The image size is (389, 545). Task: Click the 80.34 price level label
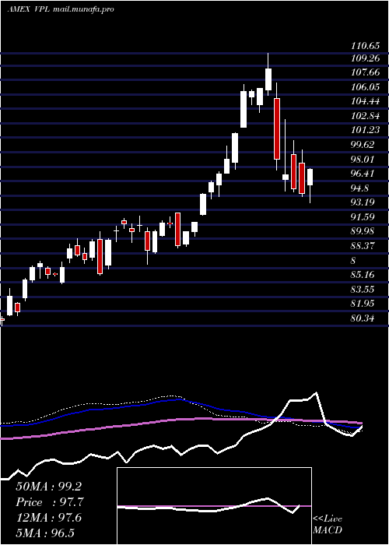tap(363, 318)
